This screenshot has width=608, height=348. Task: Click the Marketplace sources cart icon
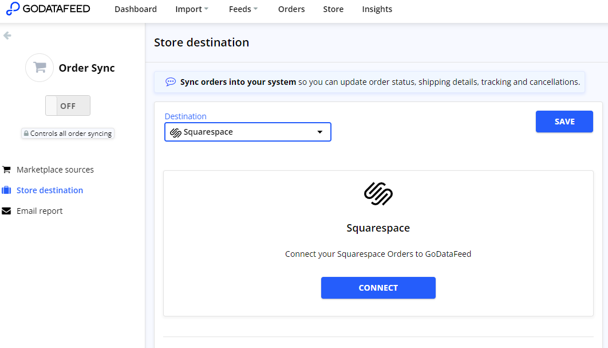pyautogui.click(x=7, y=170)
